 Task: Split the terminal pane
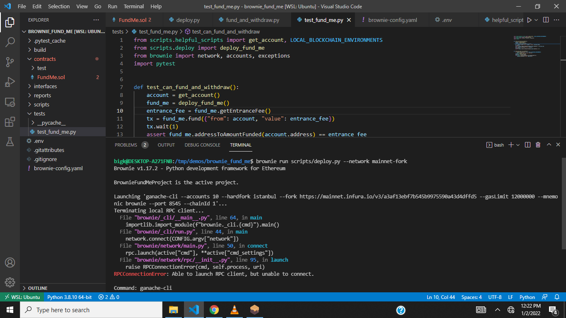pos(527,145)
